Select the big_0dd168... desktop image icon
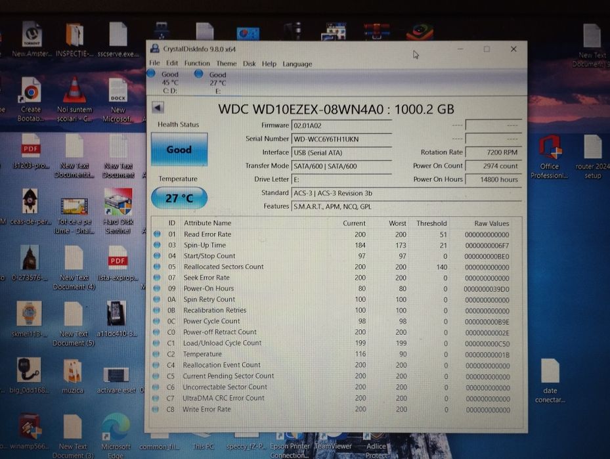This screenshot has width=610, height=459. (29, 376)
